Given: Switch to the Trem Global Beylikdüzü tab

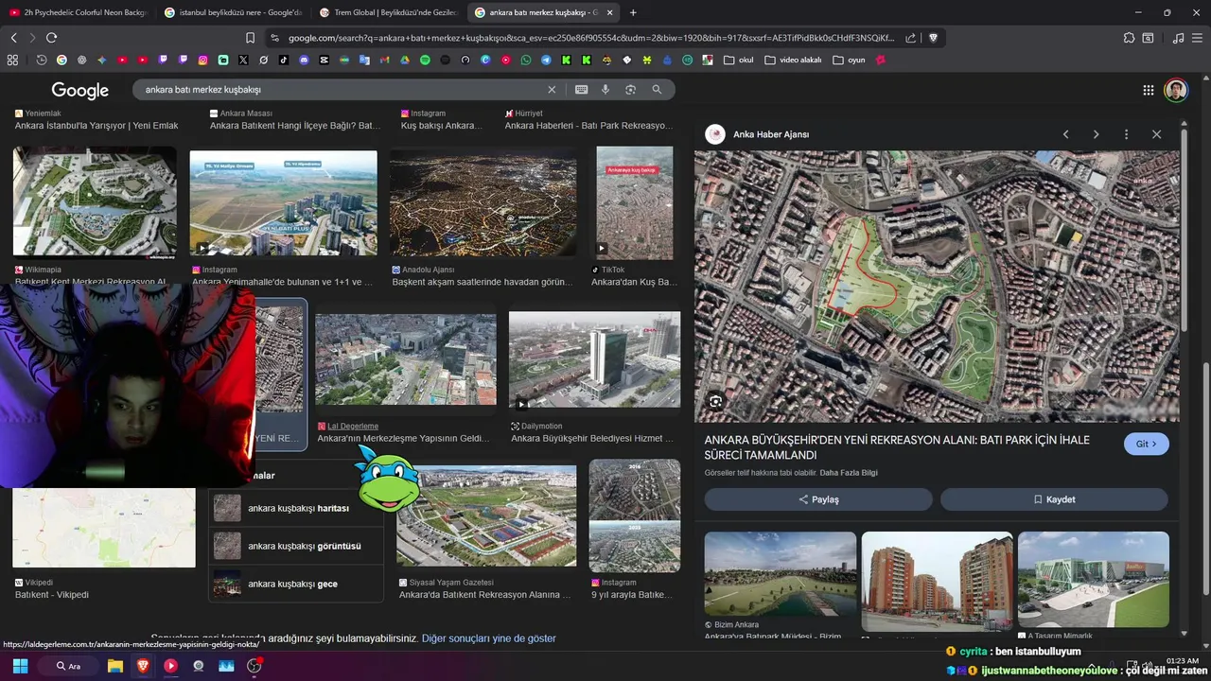Looking at the screenshot, I should click(388, 12).
